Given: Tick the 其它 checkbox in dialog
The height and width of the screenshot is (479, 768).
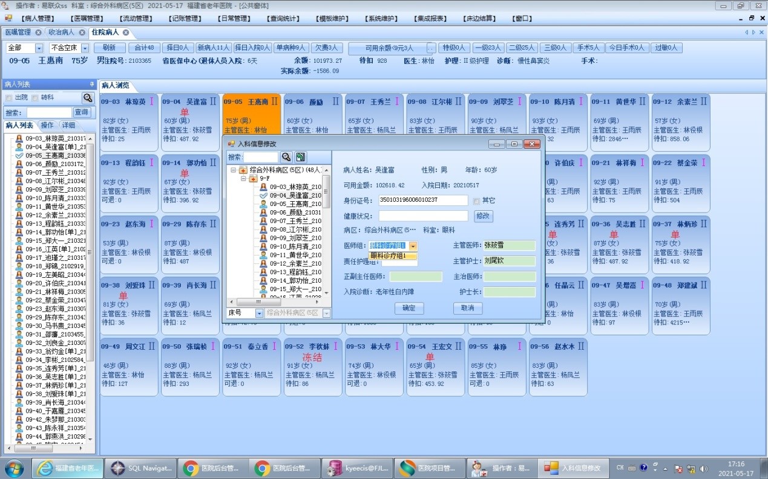Looking at the screenshot, I should point(476,201).
